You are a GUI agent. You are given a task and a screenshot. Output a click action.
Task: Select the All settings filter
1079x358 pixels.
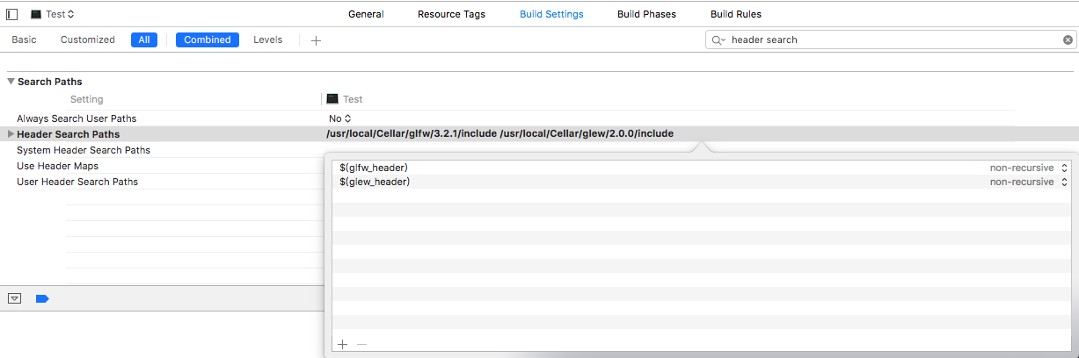click(144, 39)
